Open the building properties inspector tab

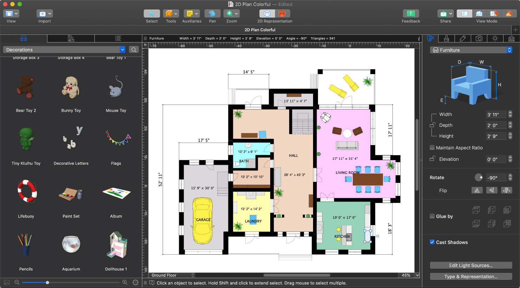[511, 38]
